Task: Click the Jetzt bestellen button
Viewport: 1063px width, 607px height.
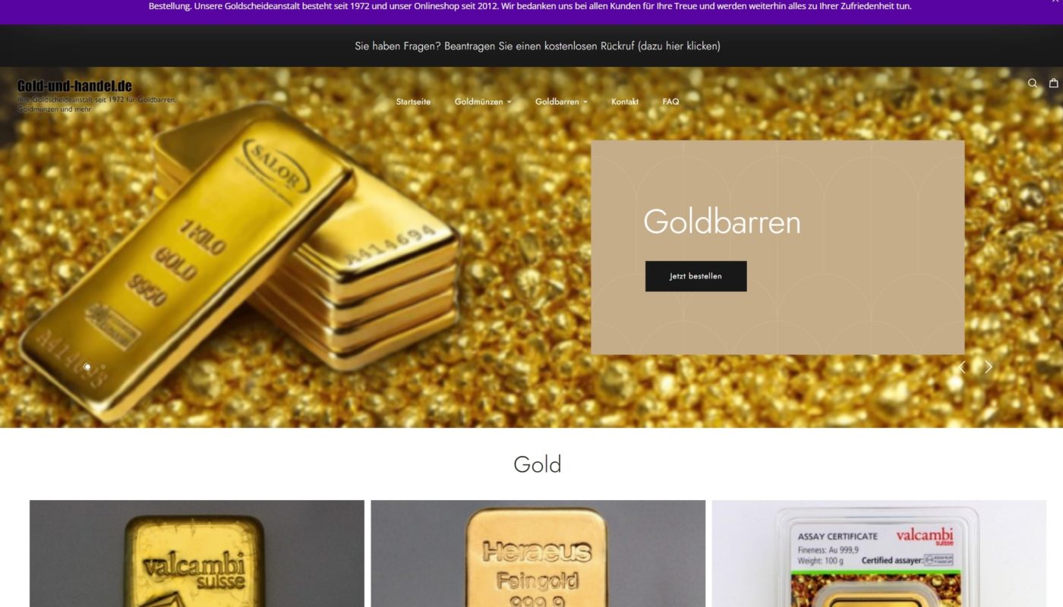Action: tap(696, 276)
